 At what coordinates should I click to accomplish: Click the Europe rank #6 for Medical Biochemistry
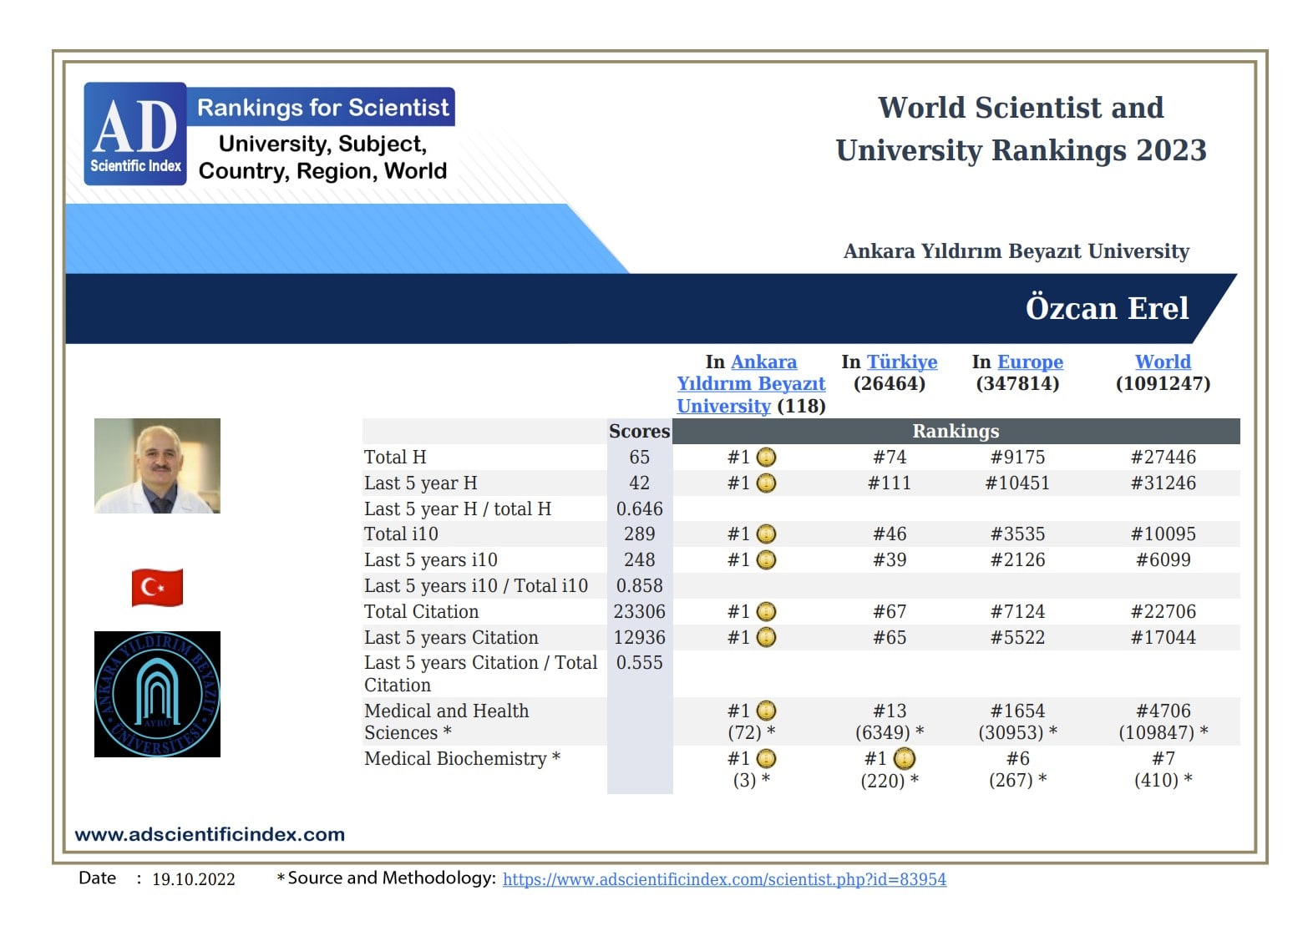[1017, 759]
